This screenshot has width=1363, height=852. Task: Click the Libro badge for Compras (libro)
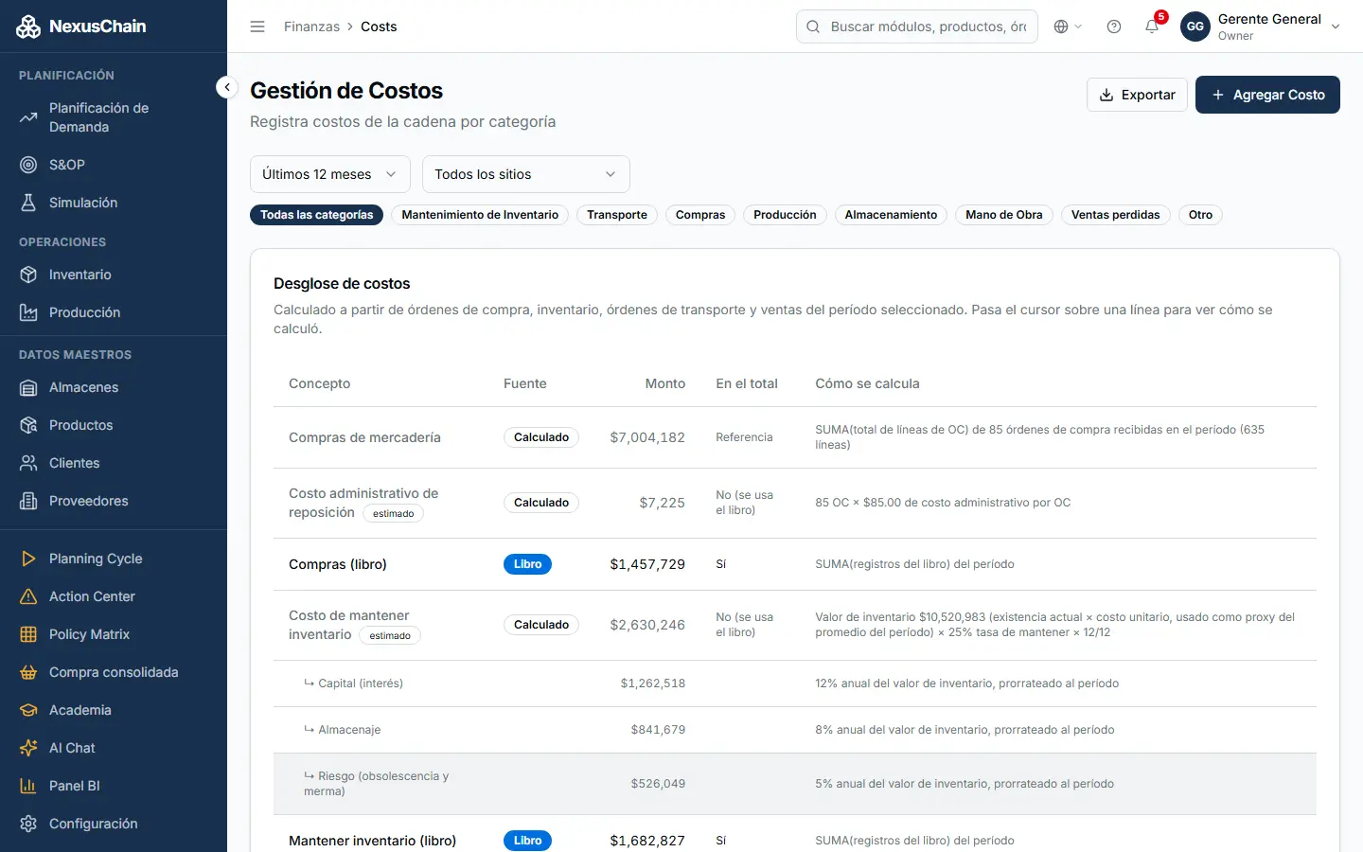(x=527, y=564)
